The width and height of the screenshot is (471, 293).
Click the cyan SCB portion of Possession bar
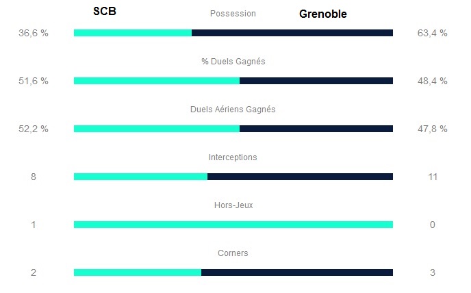132,33
